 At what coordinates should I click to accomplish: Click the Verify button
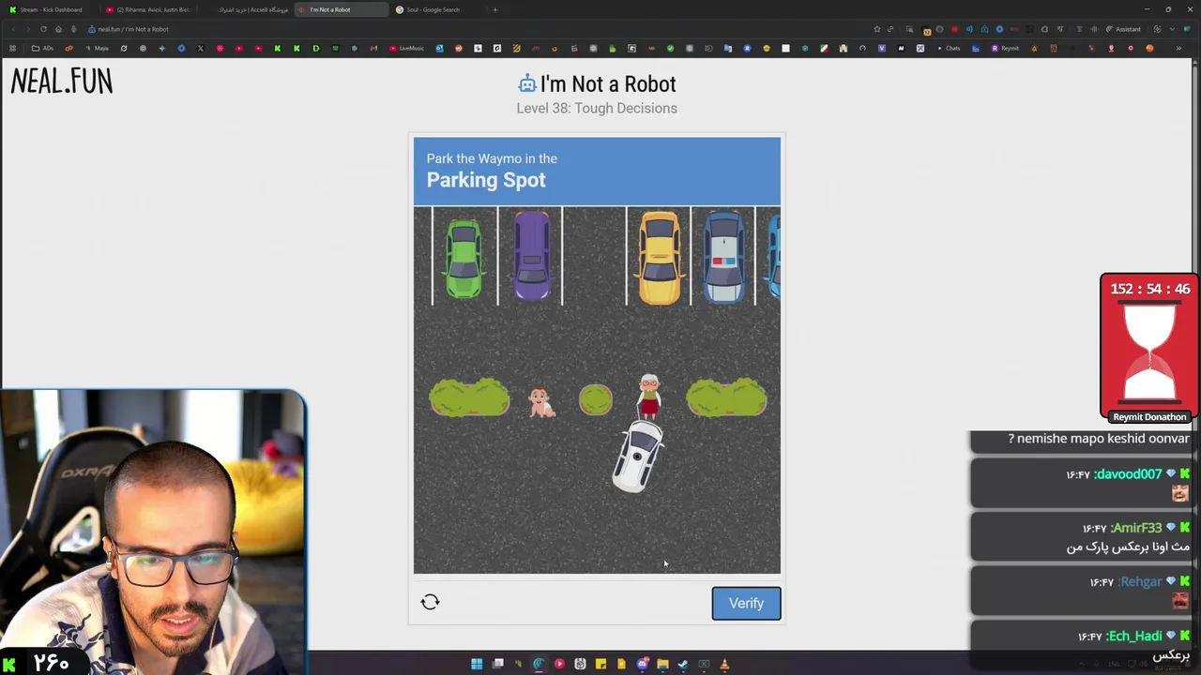(x=746, y=603)
